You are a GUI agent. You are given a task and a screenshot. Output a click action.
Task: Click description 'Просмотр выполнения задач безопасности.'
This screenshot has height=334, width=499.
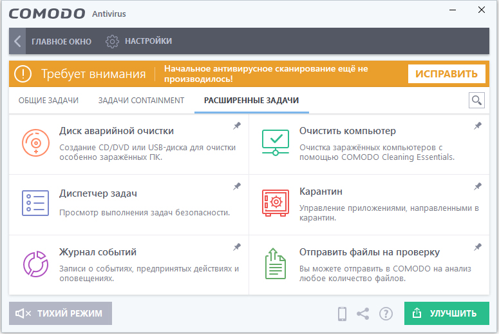(144, 213)
